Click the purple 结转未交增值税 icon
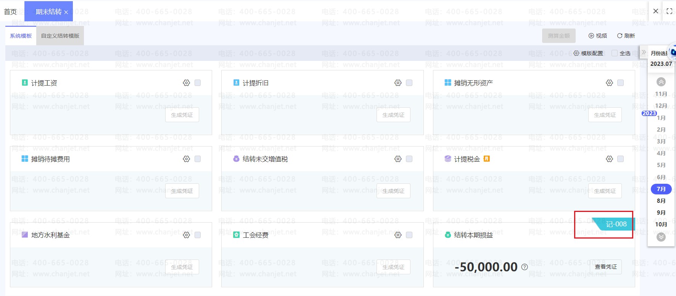 click(x=236, y=159)
